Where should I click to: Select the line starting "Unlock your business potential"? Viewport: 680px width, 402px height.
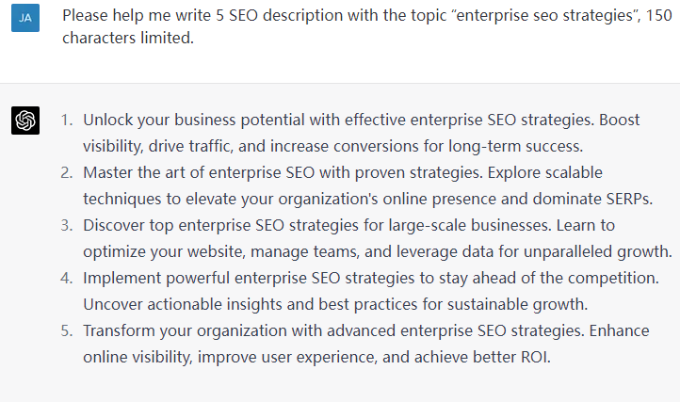tap(348, 121)
